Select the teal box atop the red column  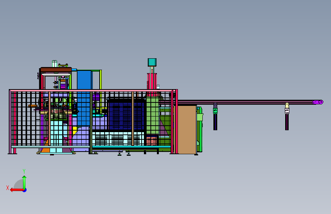[152, 62]
